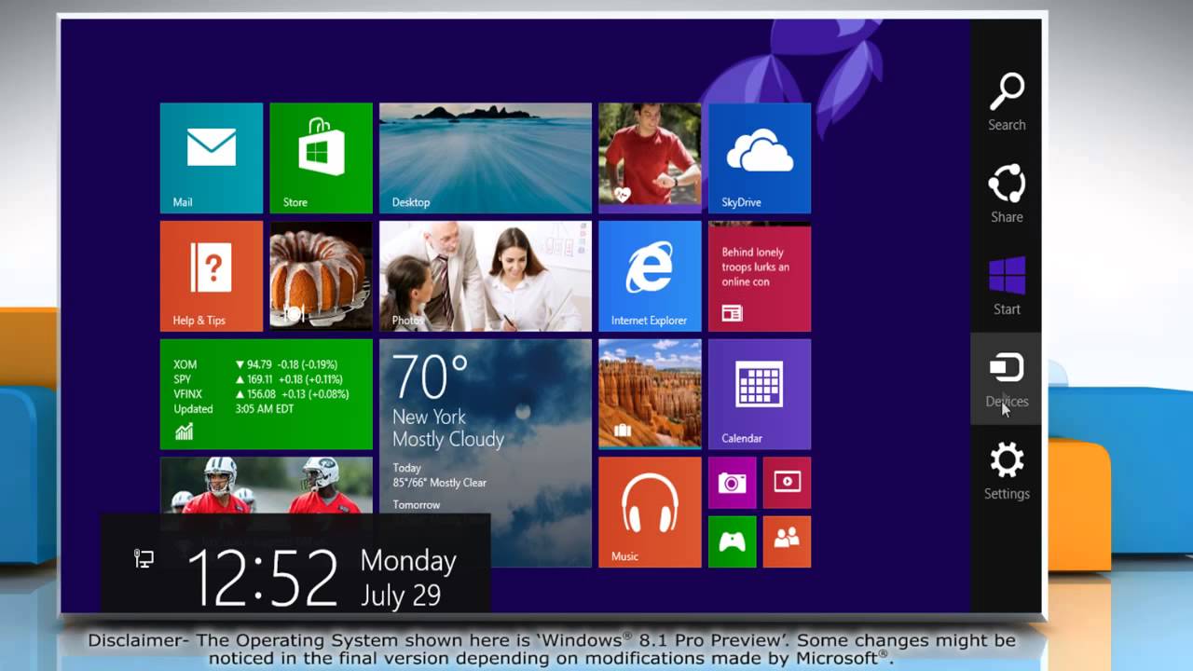Open the Health & Fitness tile
The height and width of the screenshot is (671, 1193).
(x=650, y=158)
